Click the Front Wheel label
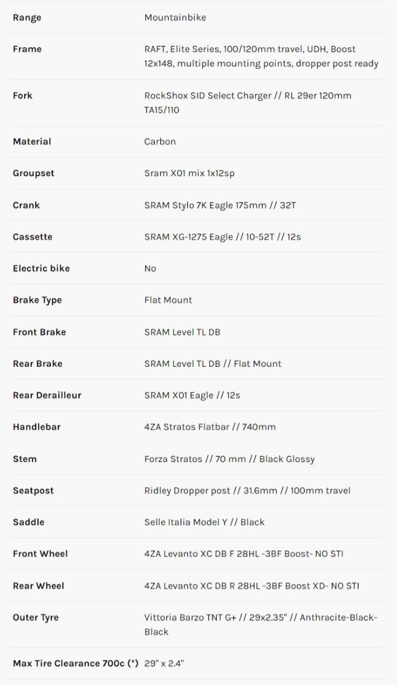This screenshot has height=685, width=397. click(40, 554)
